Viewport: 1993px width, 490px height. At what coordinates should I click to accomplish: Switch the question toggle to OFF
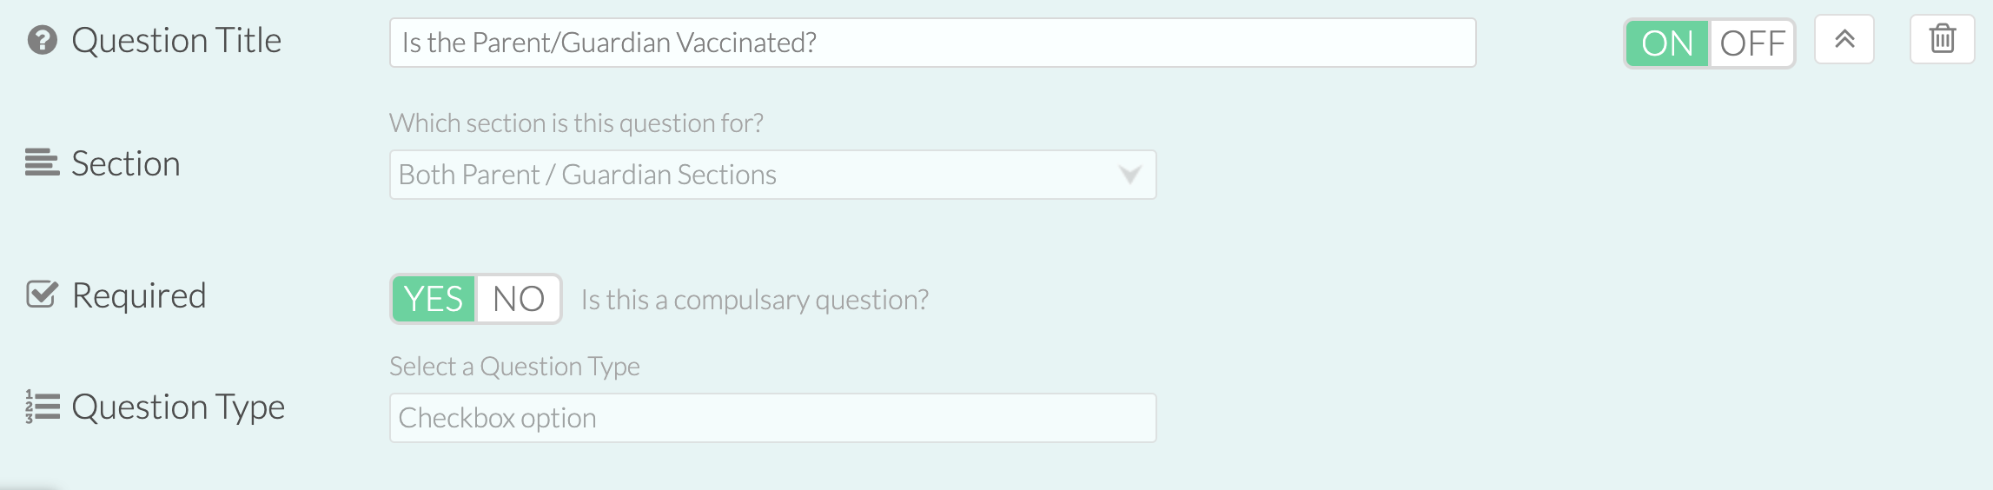coord(1751,43)
